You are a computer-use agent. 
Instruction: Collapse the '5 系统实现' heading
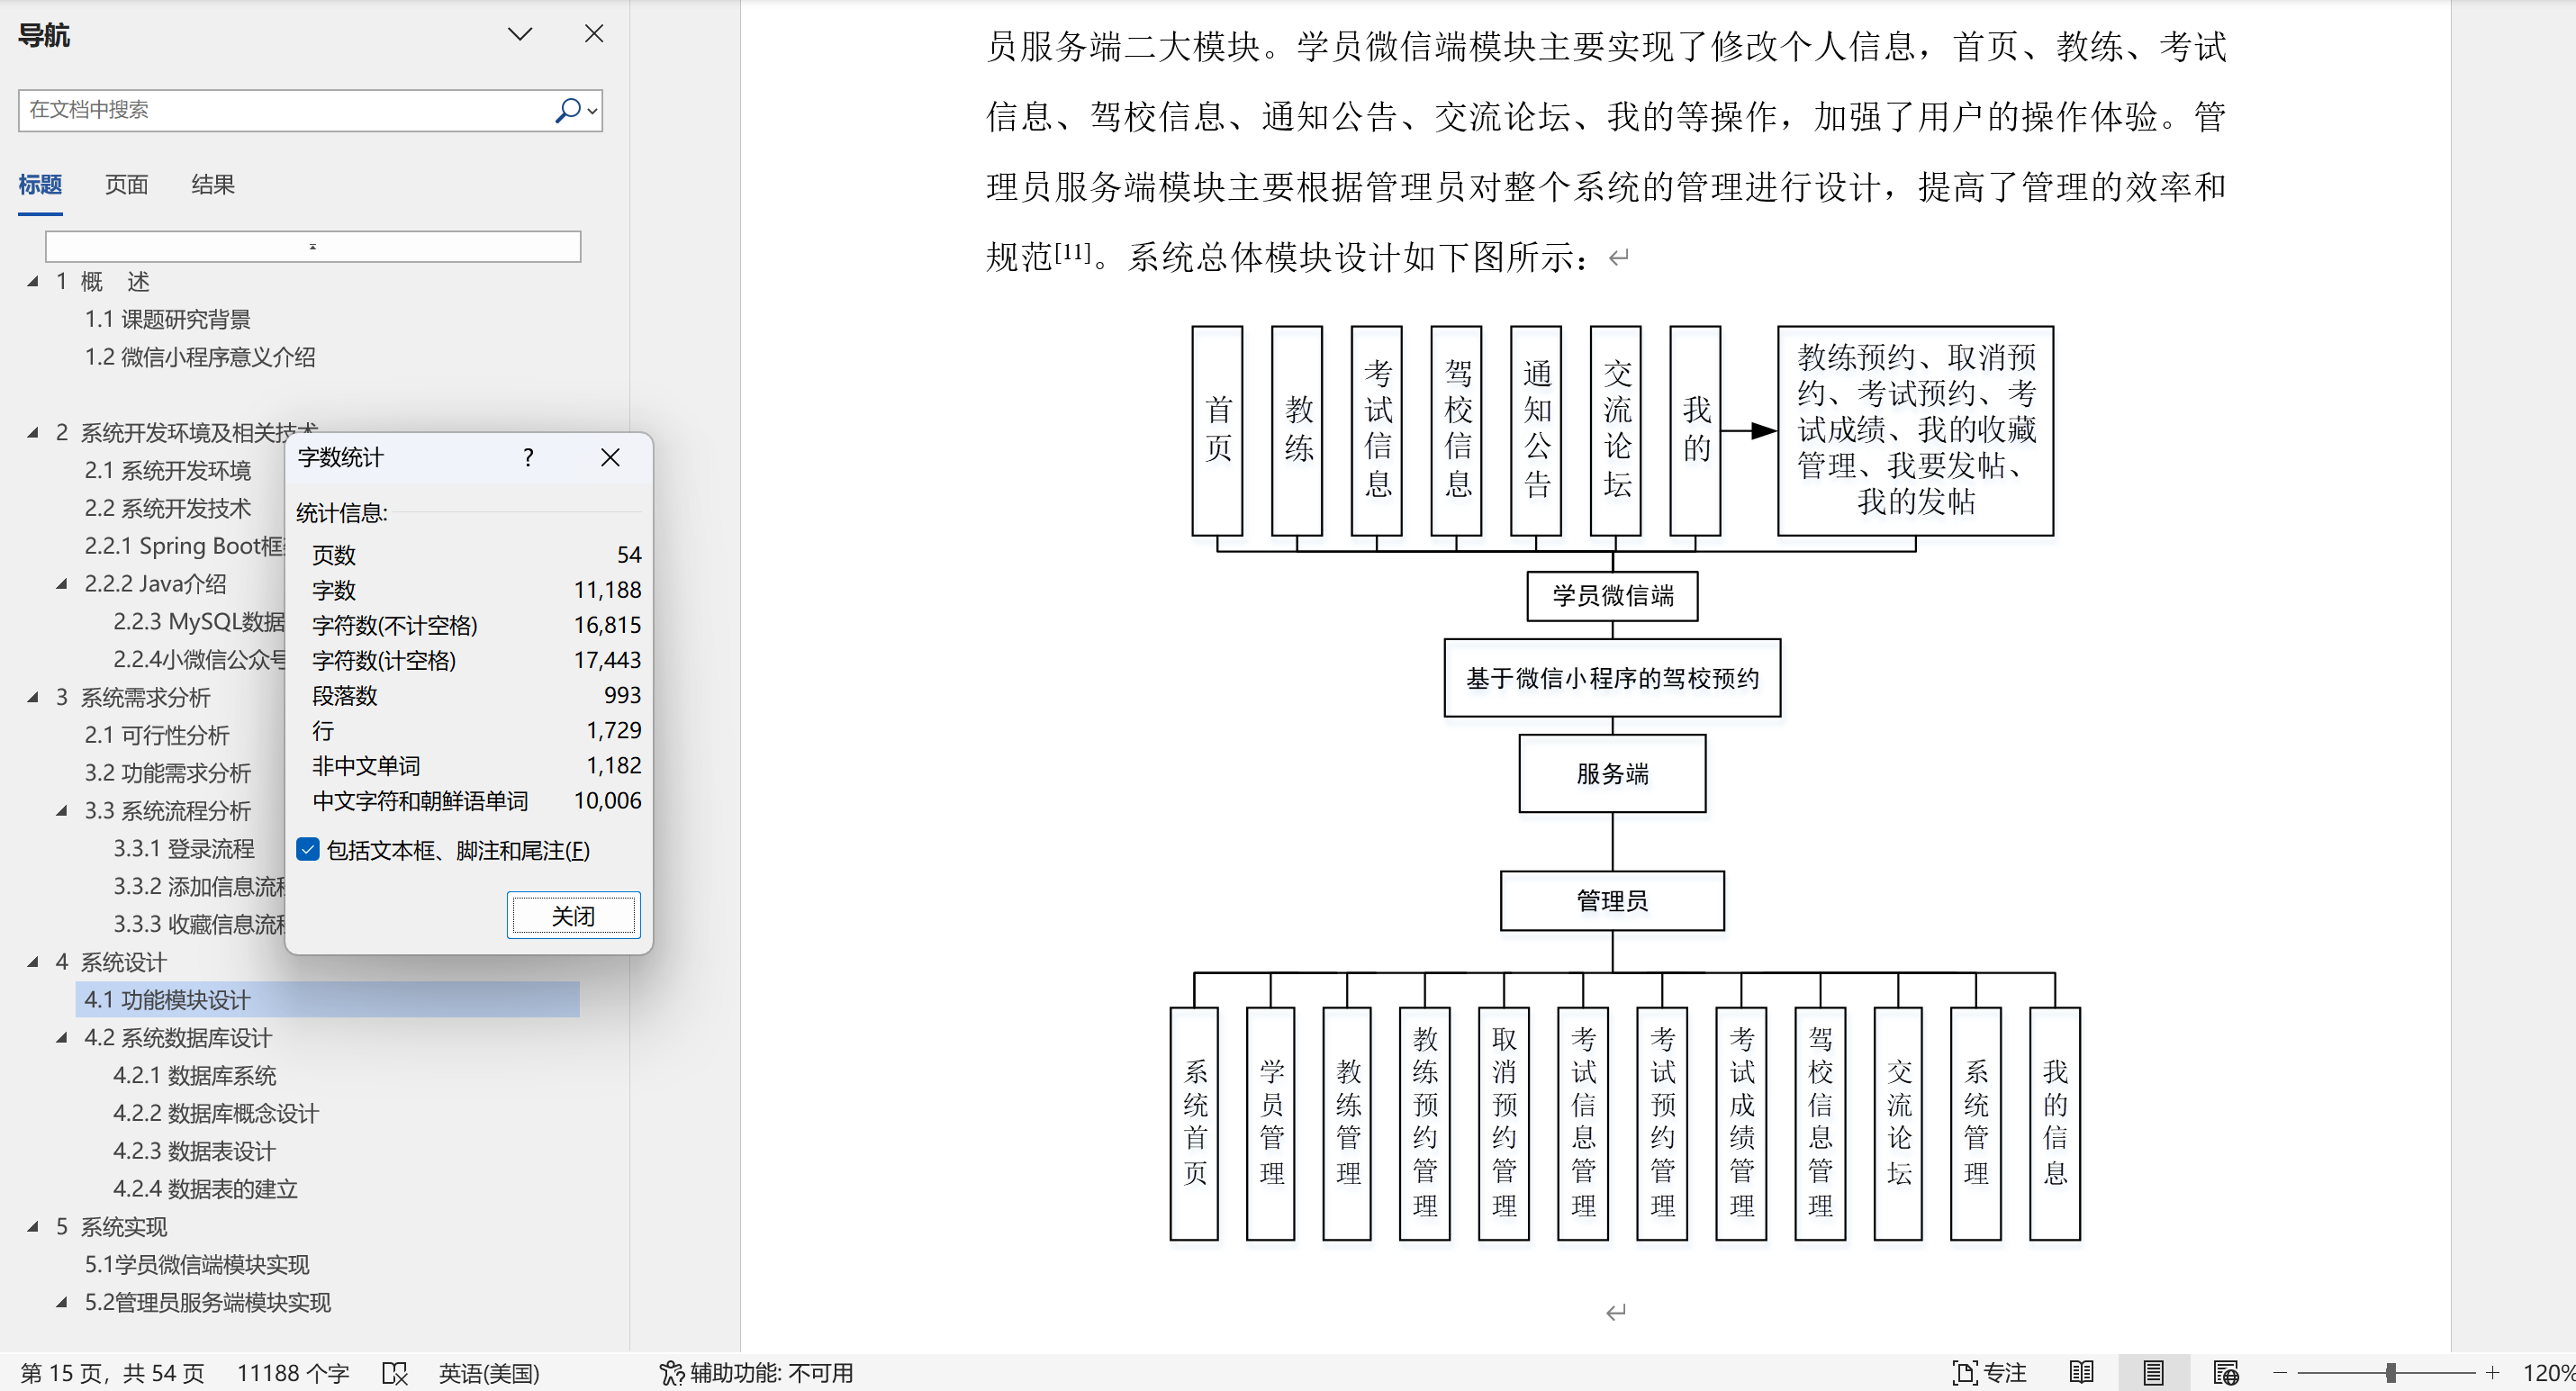pos(33,1227)
